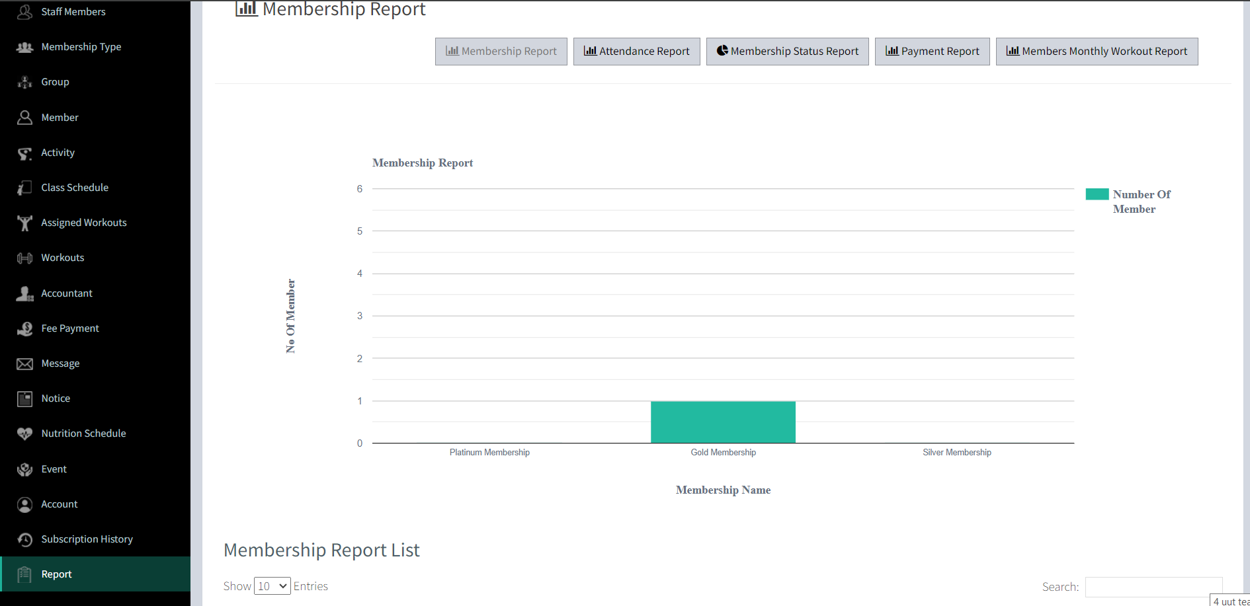Focus the Search input field
The image size is (1250, 606).
click(1153, 587)
